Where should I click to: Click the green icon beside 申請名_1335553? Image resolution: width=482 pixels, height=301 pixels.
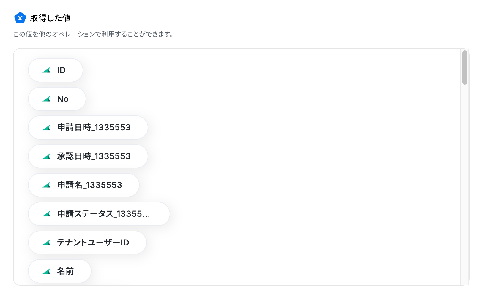47,185
